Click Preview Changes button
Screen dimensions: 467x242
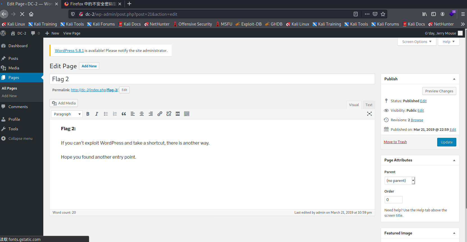coord(439,91)
